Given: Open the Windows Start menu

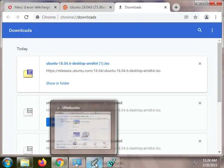Looking at the screenshot, I should (x=8, y=162).
